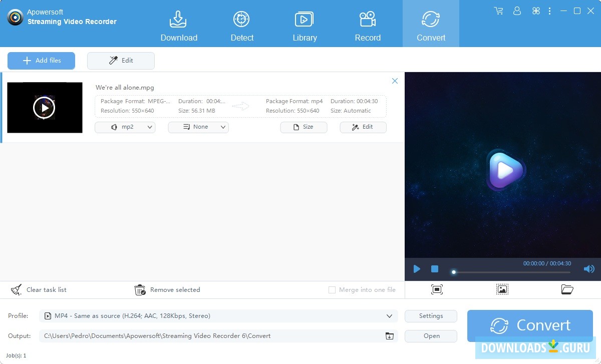Open the snapshot folder icon

(567, 289)
